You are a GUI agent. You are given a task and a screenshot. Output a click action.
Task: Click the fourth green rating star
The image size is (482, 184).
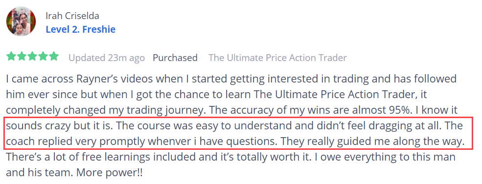(43, 57)
